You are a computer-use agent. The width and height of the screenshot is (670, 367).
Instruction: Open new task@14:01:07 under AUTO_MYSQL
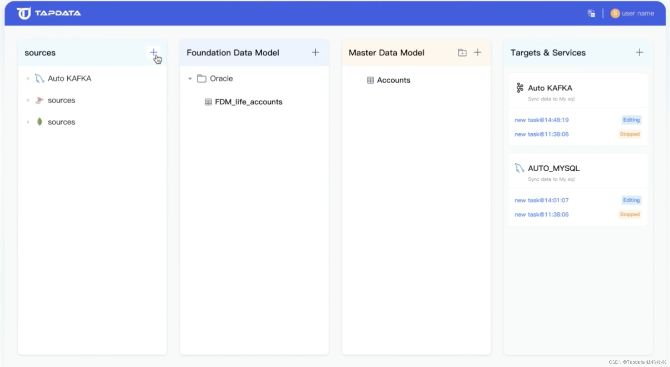click(541, 200)
